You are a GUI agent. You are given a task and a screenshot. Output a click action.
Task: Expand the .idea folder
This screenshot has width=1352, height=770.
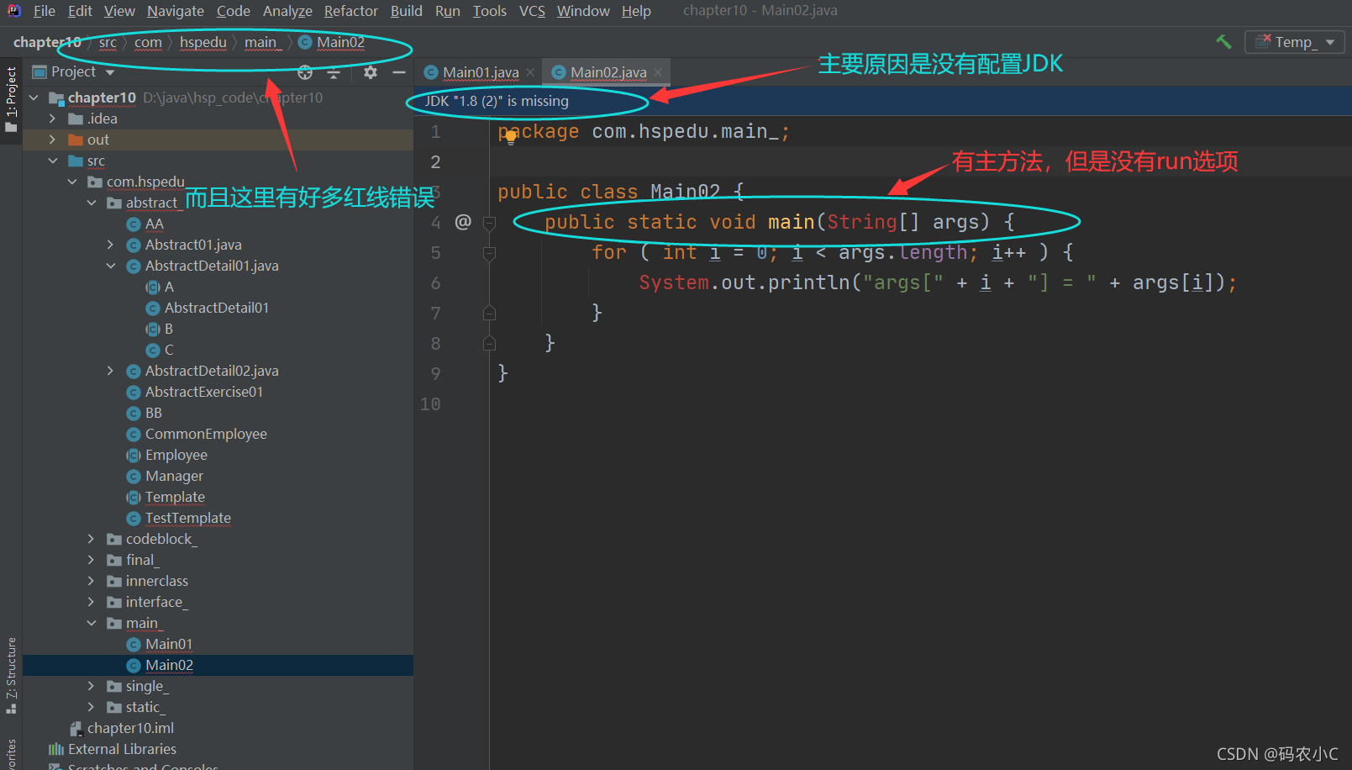(52, 119)
